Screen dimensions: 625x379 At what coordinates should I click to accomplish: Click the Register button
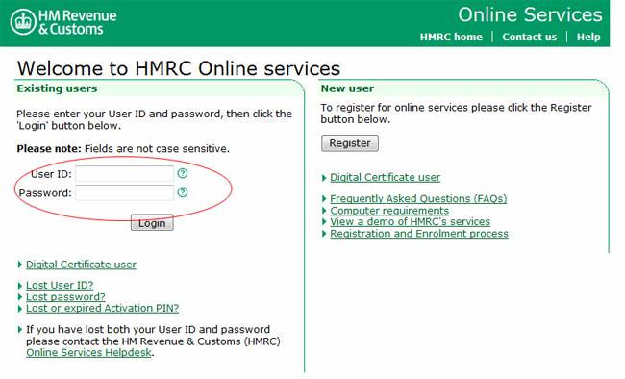pos(350,143)
